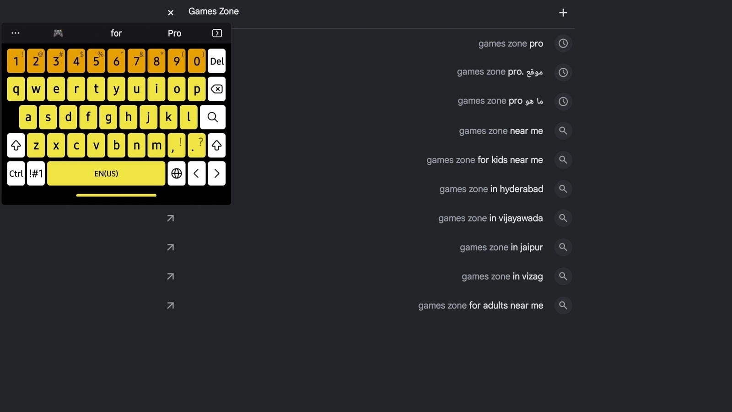Click search icon beside 'in jaipur'
This screenshot has height=412, width=732.
[563, 247]
